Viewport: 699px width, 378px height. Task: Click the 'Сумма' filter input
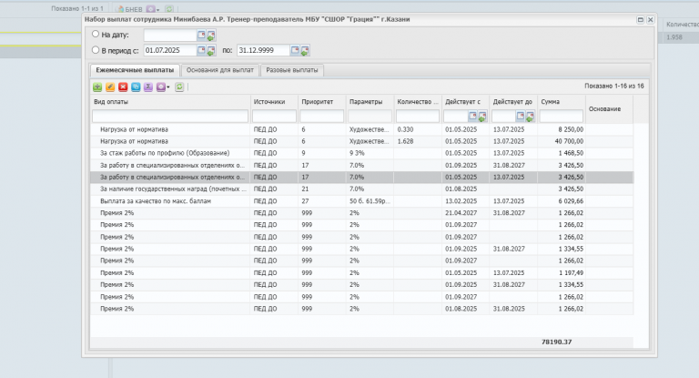point(562,117)
